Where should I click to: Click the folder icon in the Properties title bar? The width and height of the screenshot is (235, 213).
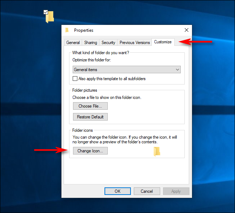(x=67, y=30)
